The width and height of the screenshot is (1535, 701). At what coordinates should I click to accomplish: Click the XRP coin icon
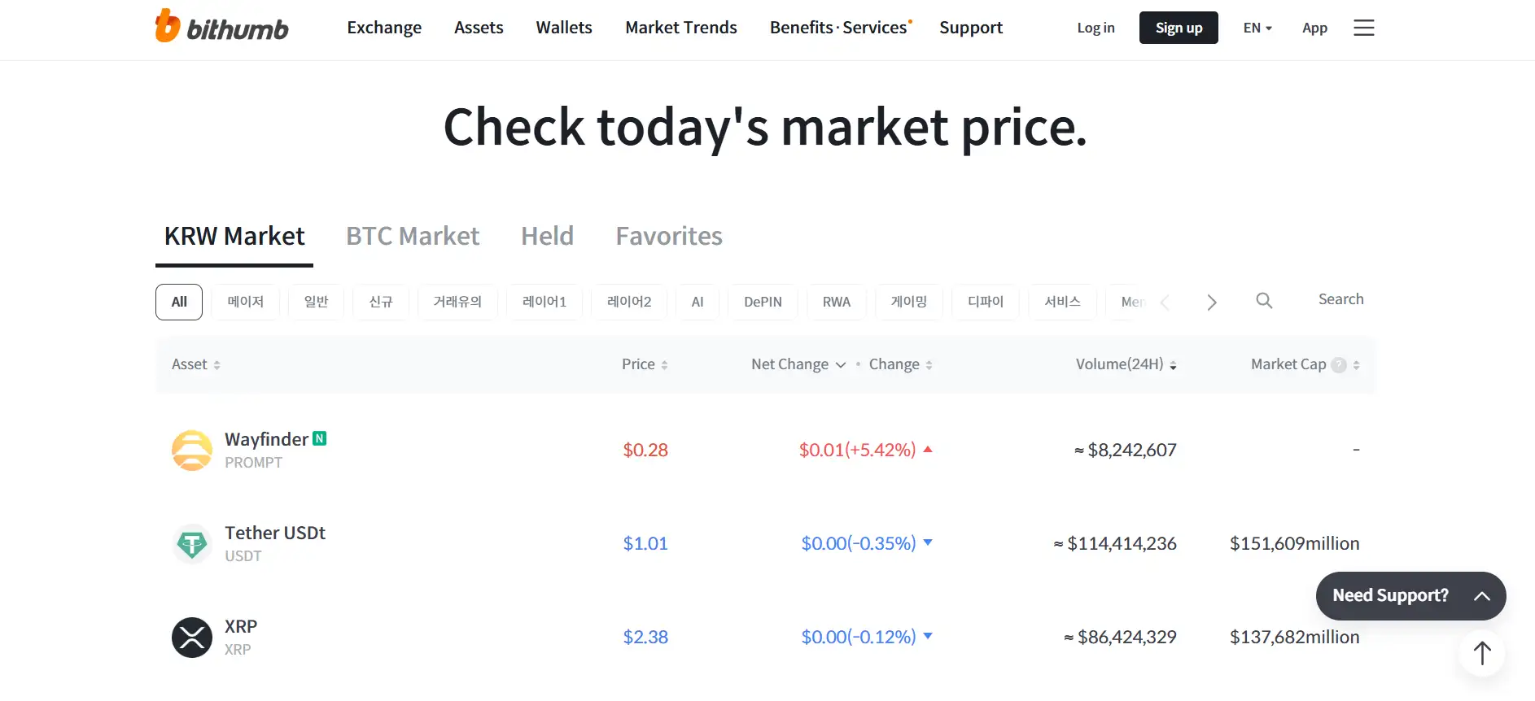pos(192,638)
